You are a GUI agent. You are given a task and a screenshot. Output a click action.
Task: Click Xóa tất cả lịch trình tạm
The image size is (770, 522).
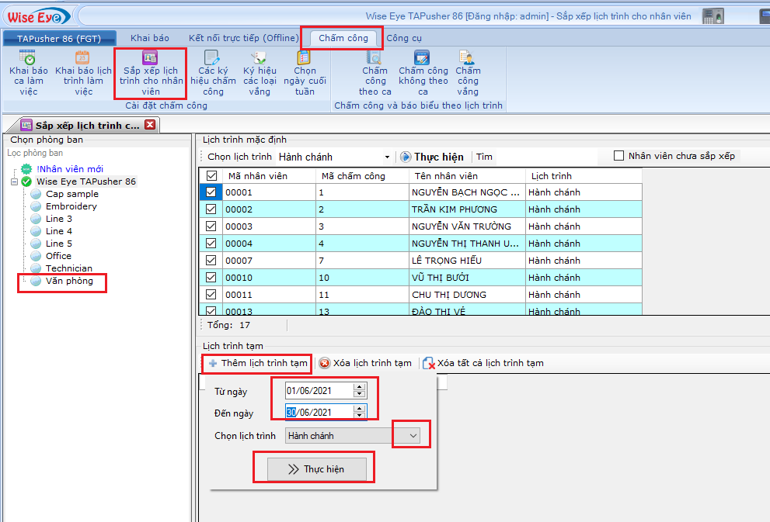coord(483,363)
